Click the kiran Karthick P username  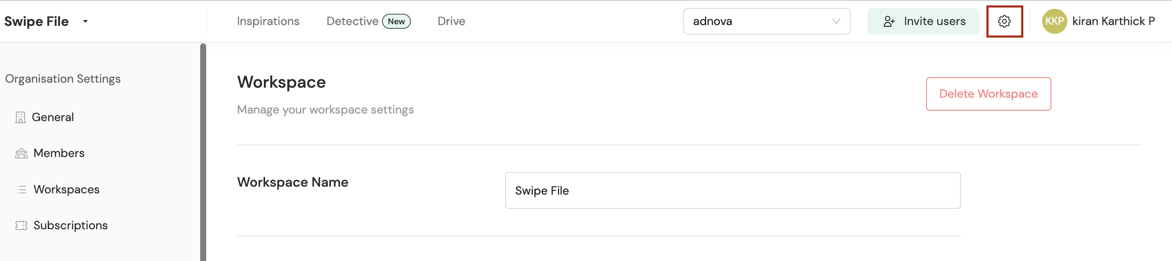click(1113, 21)
